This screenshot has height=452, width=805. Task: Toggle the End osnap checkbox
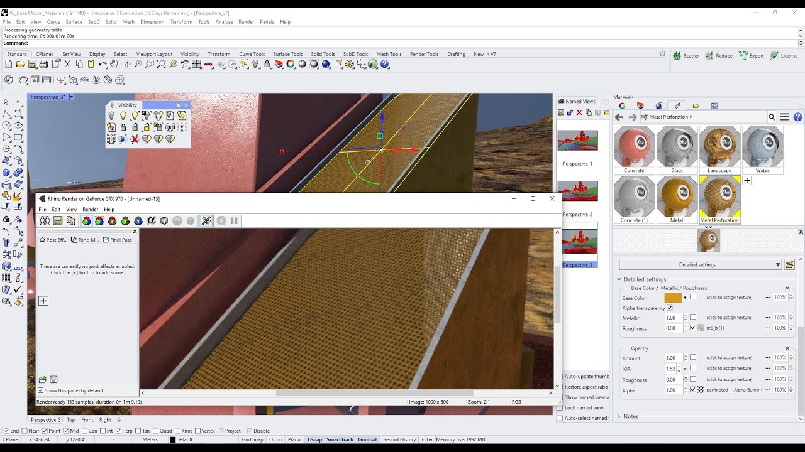point(6,431)
